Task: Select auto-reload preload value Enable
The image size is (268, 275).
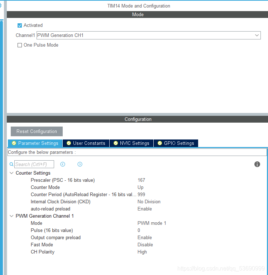Action: (x=145, y=209)
